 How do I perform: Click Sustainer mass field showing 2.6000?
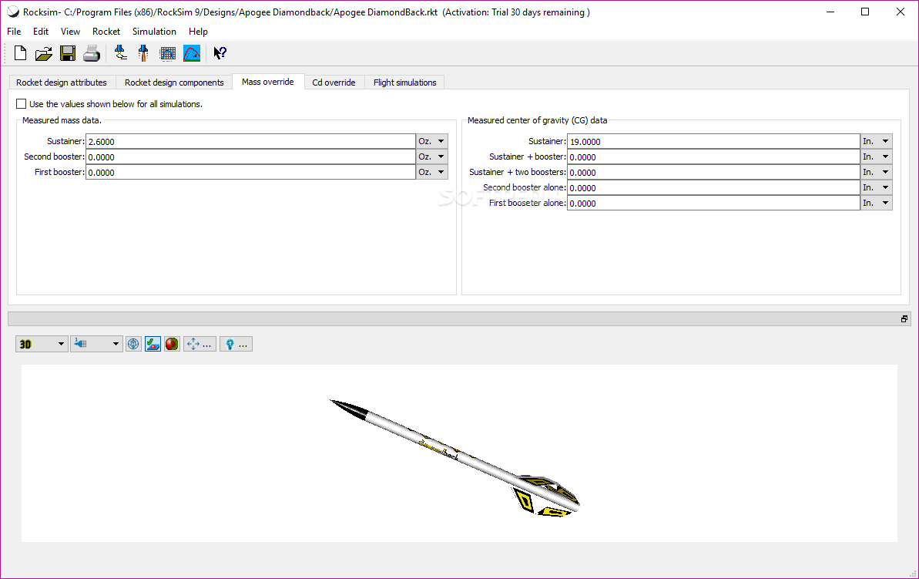251,141
